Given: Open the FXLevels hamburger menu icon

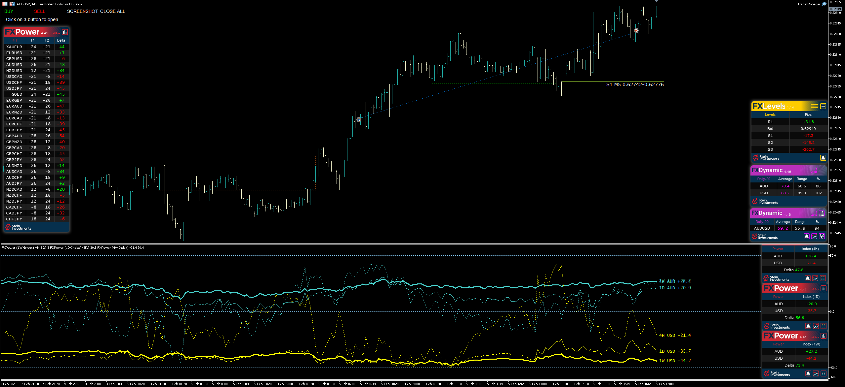Looking at the screenshot, I should [815, 106].
